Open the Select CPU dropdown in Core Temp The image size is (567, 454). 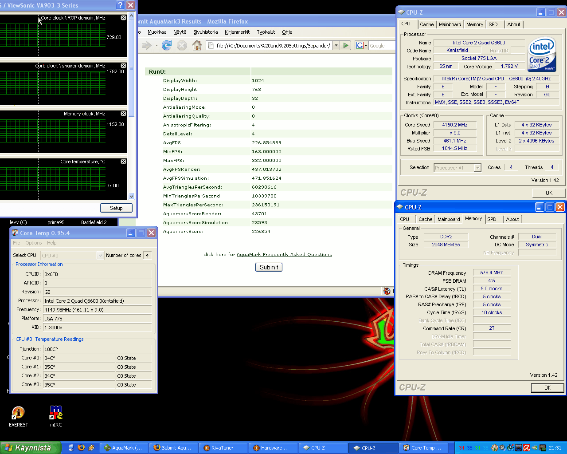100,255
